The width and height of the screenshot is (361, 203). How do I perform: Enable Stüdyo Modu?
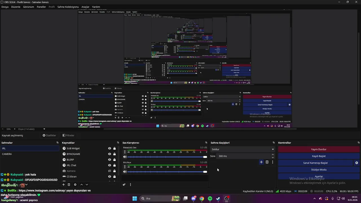(x=319, y=170)
